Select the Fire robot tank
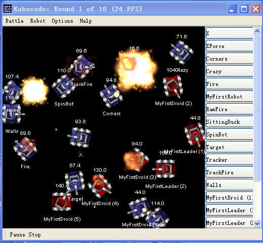Image resolution: width=263 pixels, height=243 pixels. 25,149
